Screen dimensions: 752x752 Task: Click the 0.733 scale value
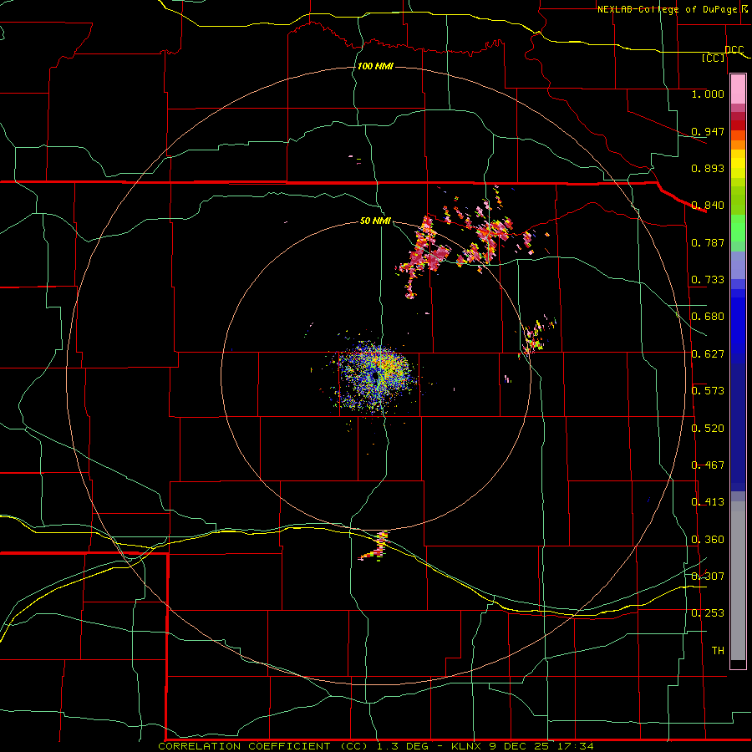click(708, 280)
